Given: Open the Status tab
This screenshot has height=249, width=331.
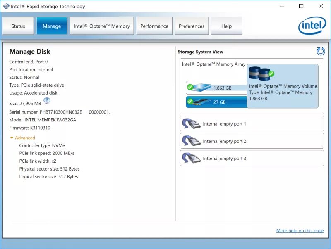Looking at the screenshot, I should [x=18, y=26].
